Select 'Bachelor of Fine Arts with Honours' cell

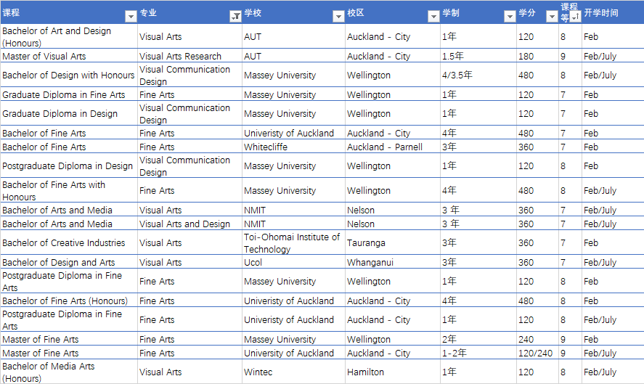pyautogui.click(x=69, y=191)
